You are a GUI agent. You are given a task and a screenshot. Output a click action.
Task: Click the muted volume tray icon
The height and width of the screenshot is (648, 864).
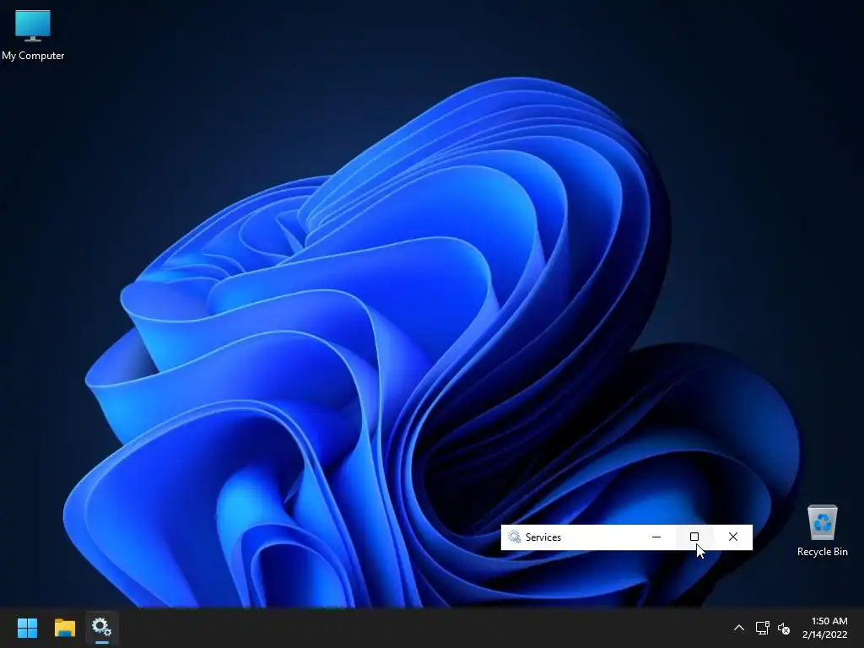[x=784, y=628]
